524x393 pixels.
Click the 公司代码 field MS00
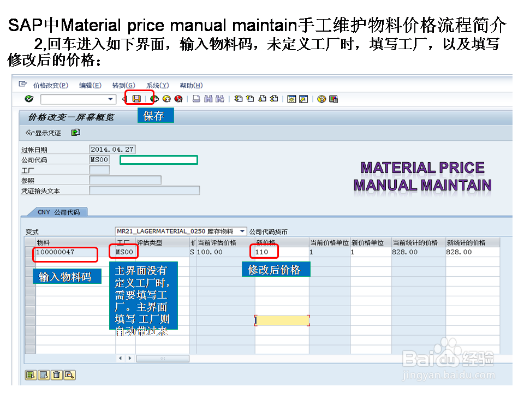tap(99, 160)
